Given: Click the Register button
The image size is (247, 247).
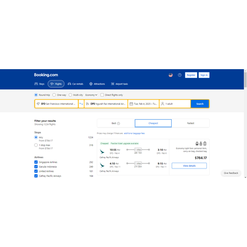Looking at the screenshot, I should click(191, 75).
